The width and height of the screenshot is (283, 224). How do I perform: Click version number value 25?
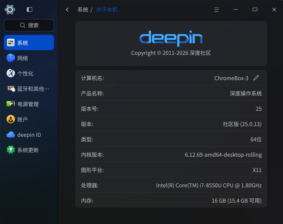click(258, 109)
